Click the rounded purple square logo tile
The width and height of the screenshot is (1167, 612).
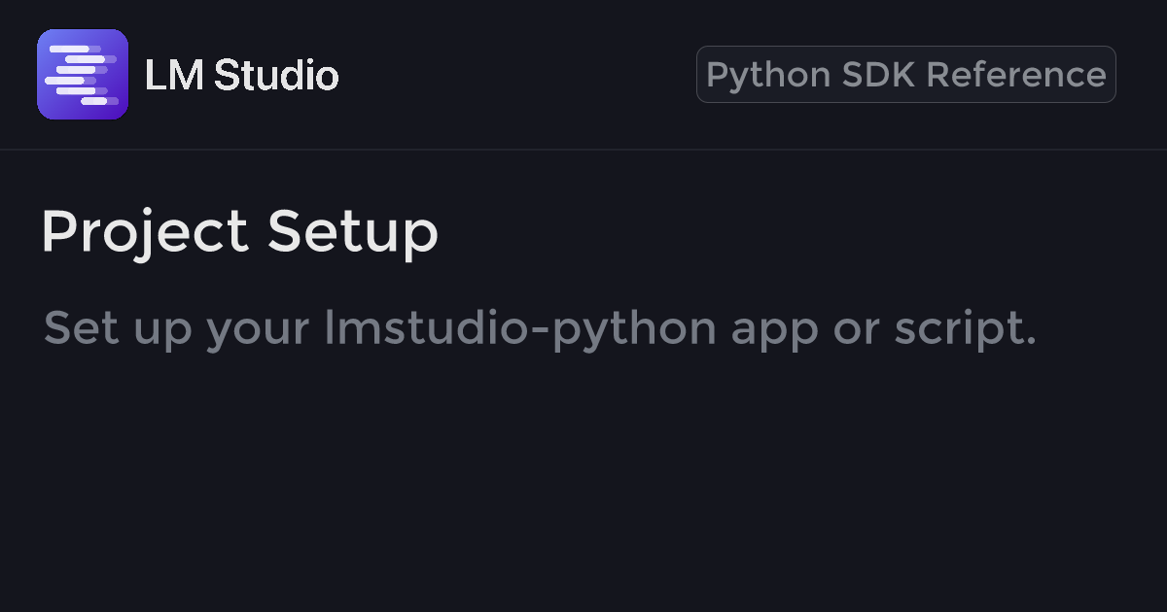(x=51, y=105)
